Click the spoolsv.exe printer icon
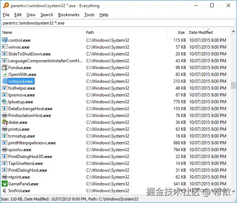 tap(5, 150)
